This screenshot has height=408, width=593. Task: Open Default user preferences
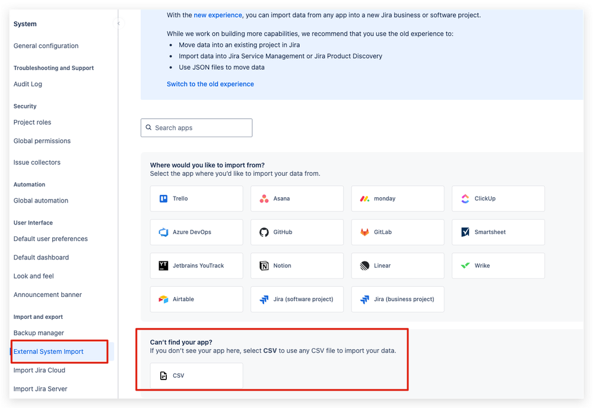tap(50, 239)
